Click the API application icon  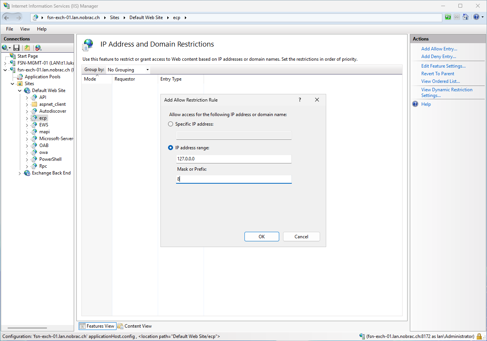tap(34, 97)
